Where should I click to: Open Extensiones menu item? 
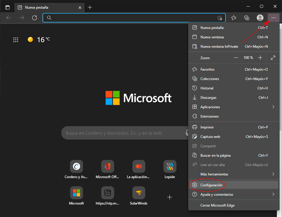233,116
